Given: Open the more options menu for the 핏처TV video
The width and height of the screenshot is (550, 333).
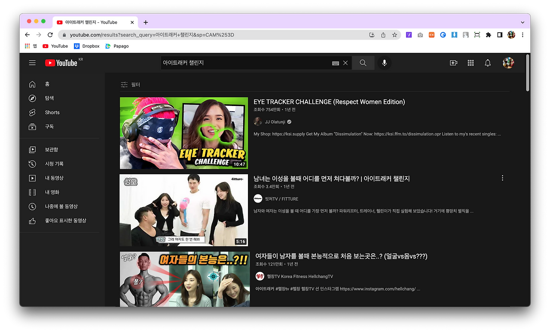Looking at the screenshot, I should point(502,178).
